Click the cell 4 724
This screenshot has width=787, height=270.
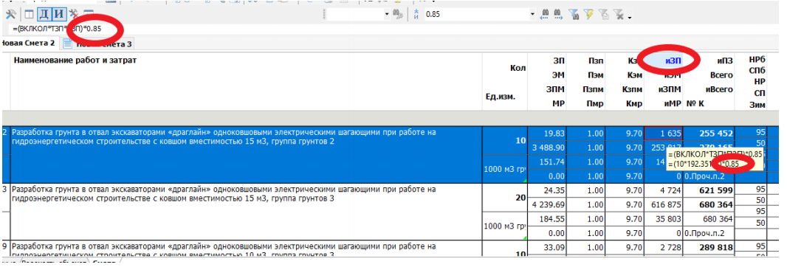663,191
